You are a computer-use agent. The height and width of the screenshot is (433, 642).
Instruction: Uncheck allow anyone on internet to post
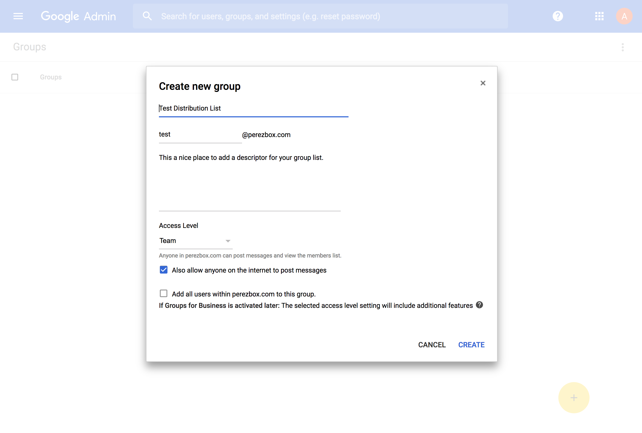[164, 270]
